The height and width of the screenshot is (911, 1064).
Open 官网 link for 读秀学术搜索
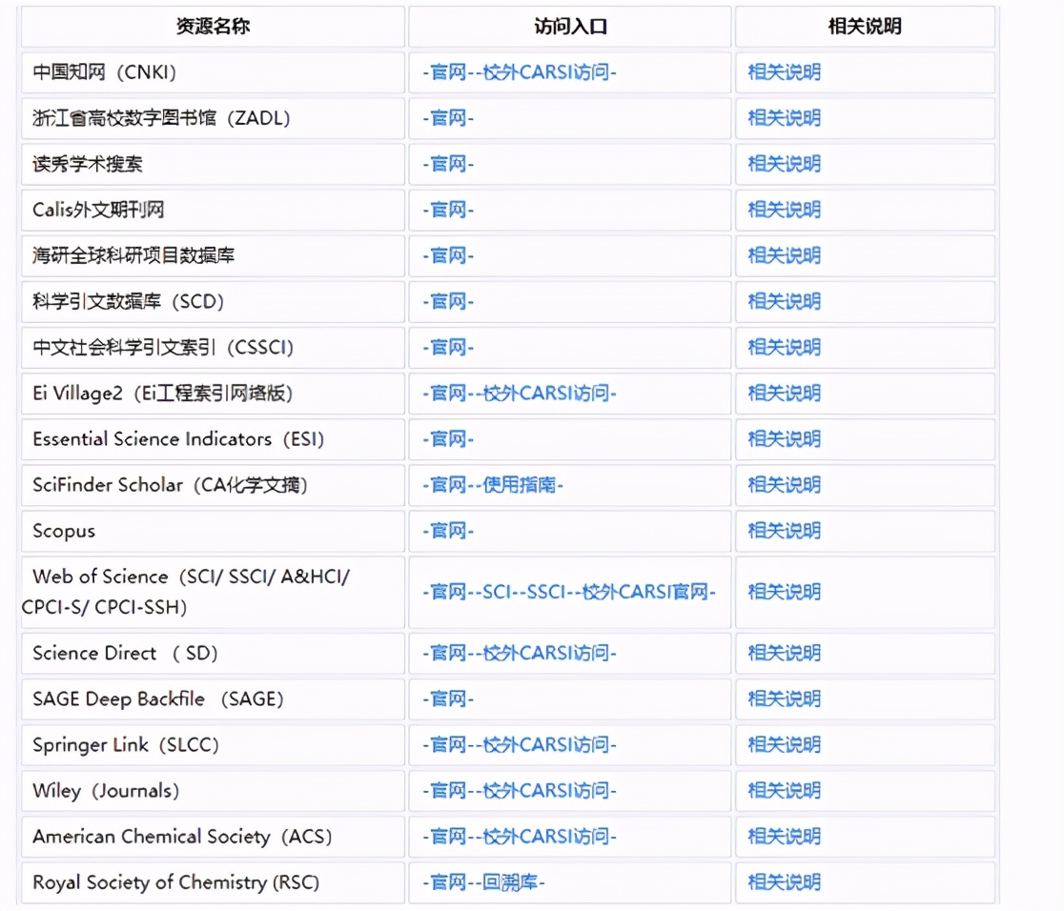coord(448,164)
